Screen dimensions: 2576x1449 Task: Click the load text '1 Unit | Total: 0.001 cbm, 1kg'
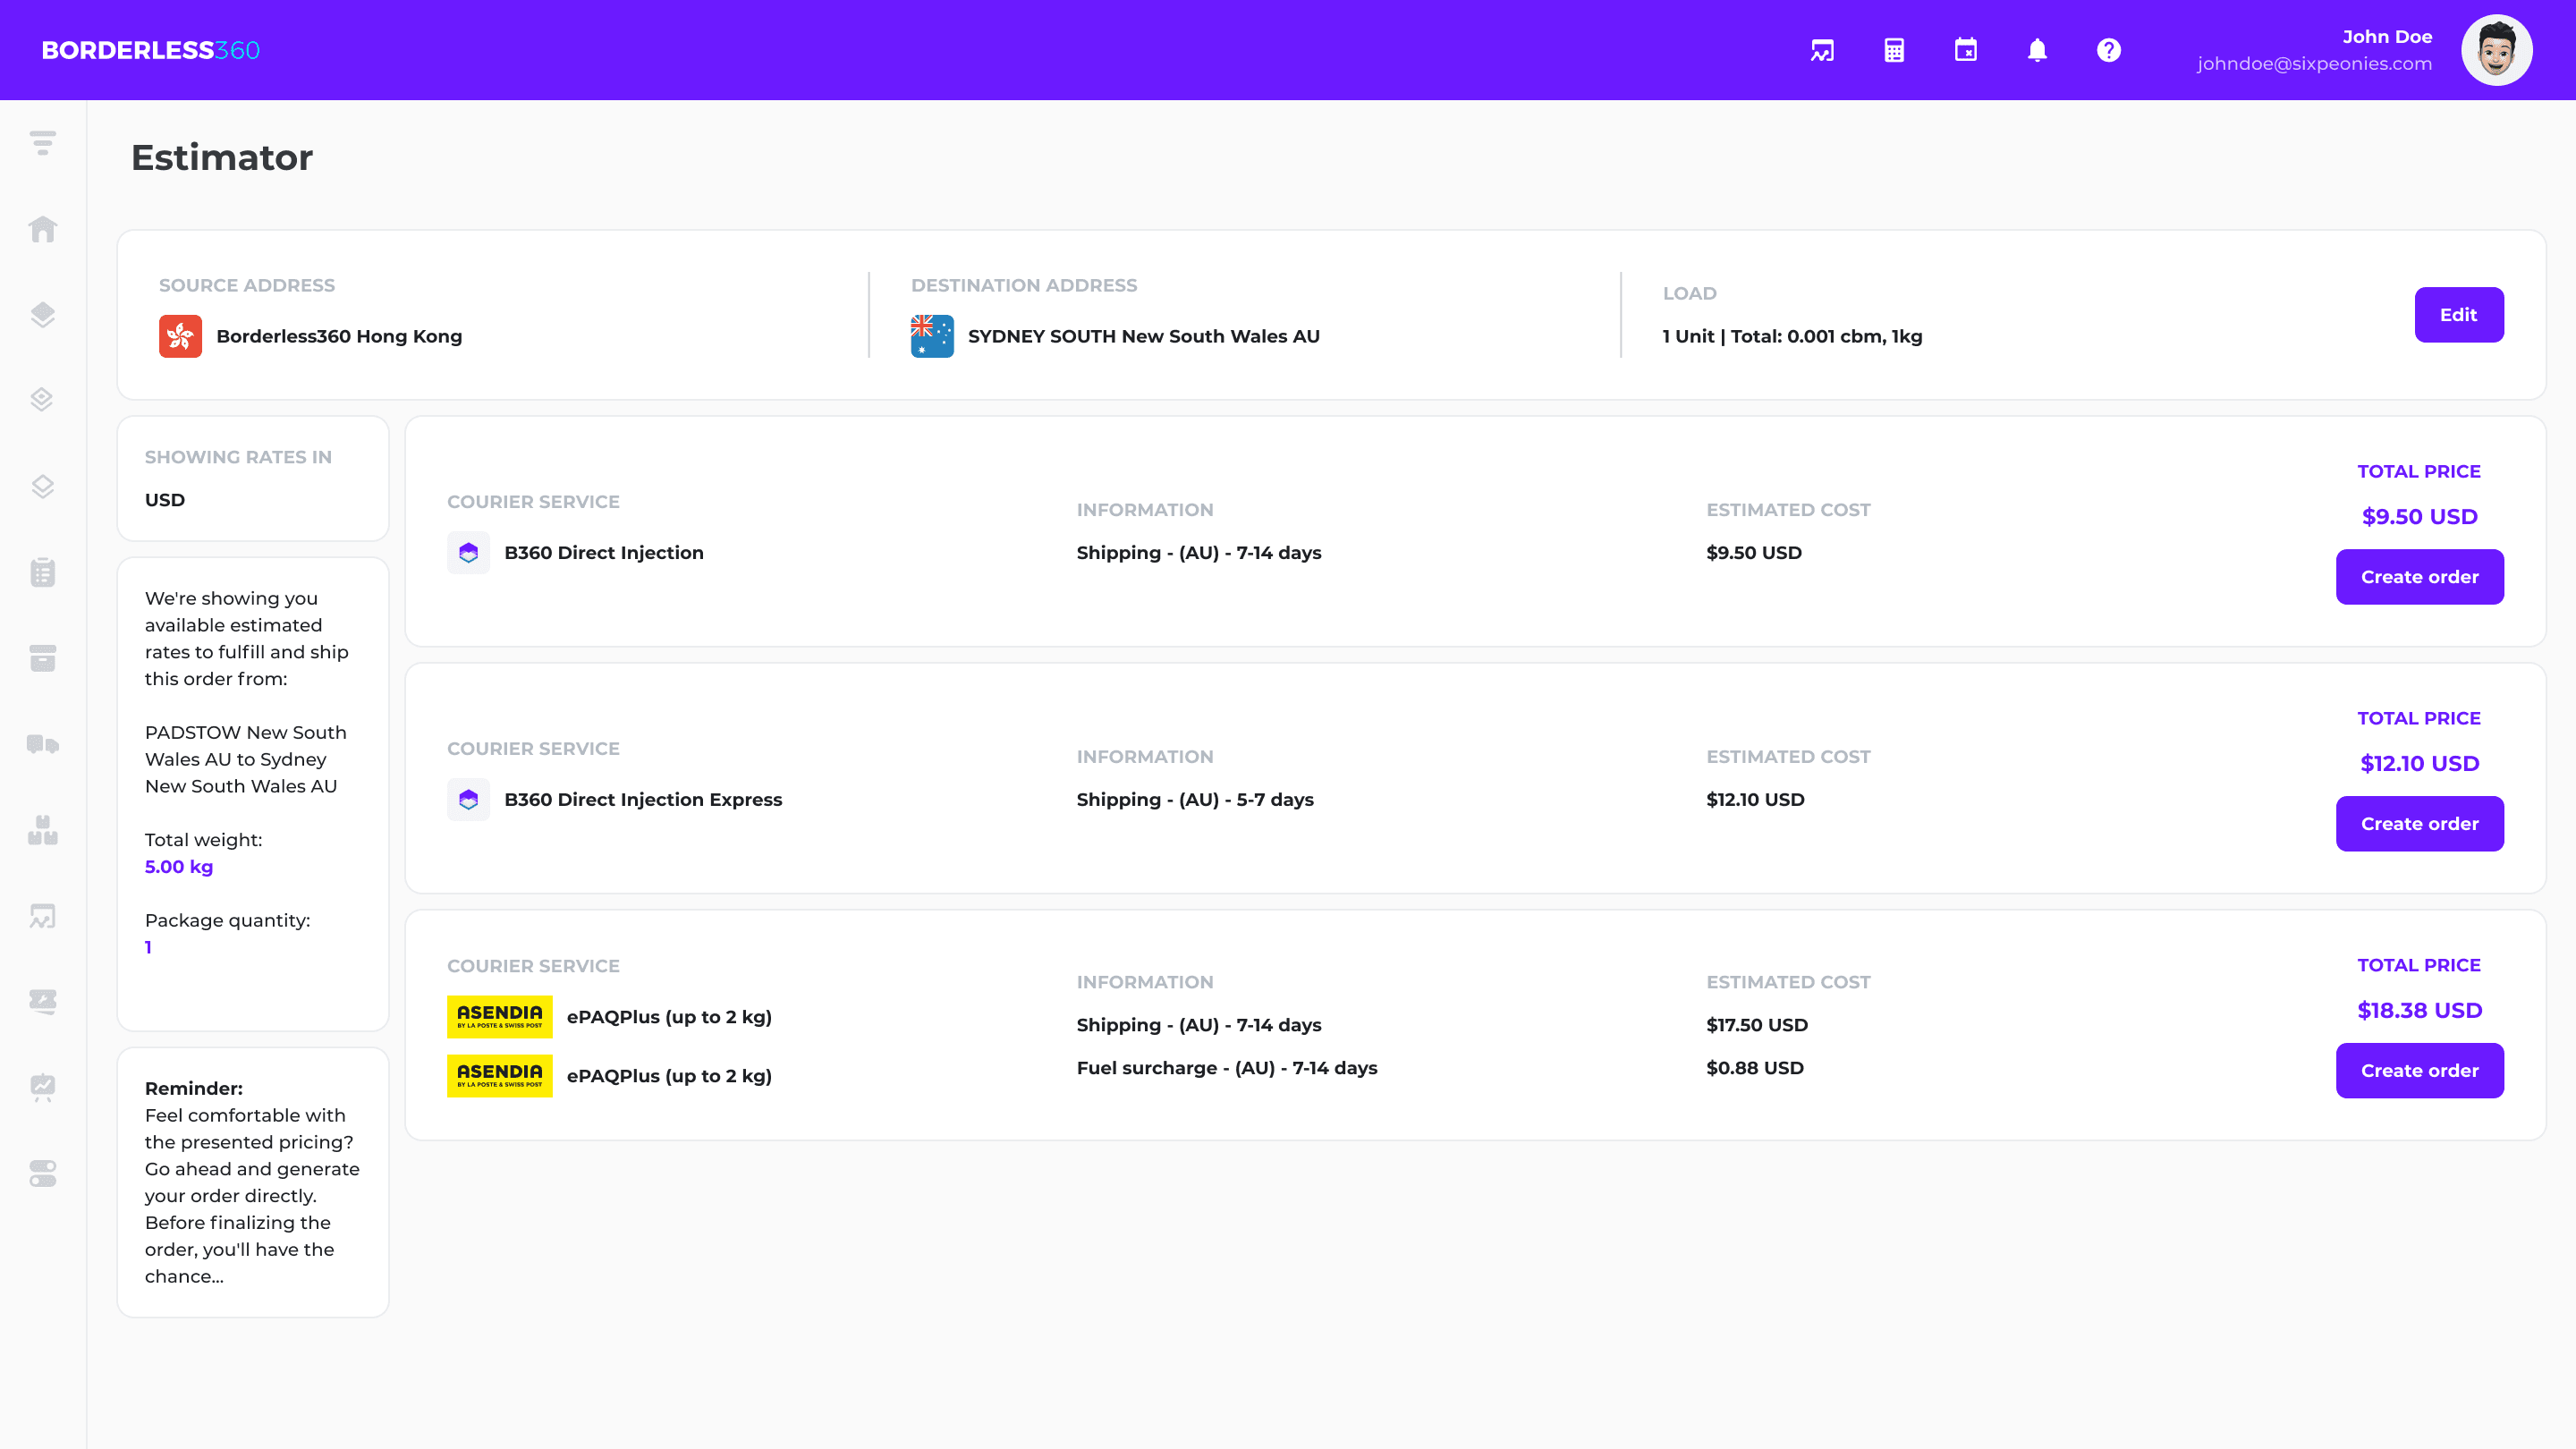[x=1792, y=336]
